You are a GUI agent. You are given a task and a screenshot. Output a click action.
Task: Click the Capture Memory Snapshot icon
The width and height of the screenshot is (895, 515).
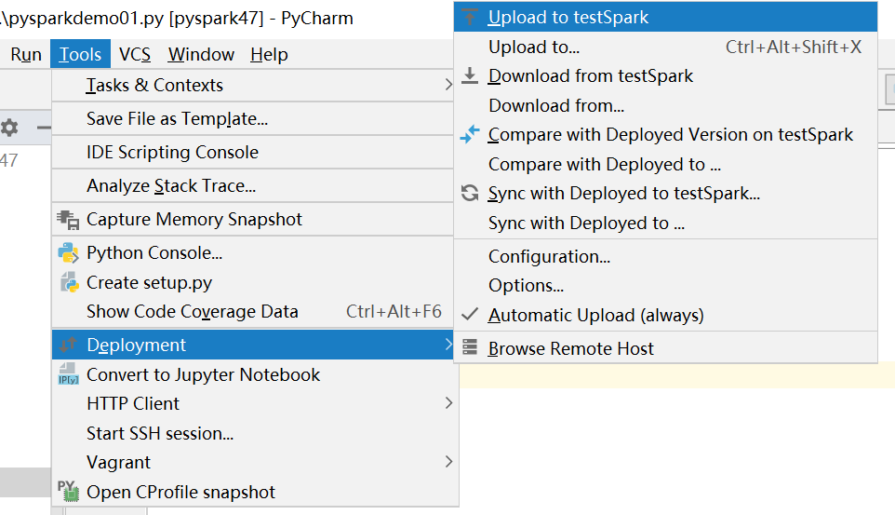point(68,220)
